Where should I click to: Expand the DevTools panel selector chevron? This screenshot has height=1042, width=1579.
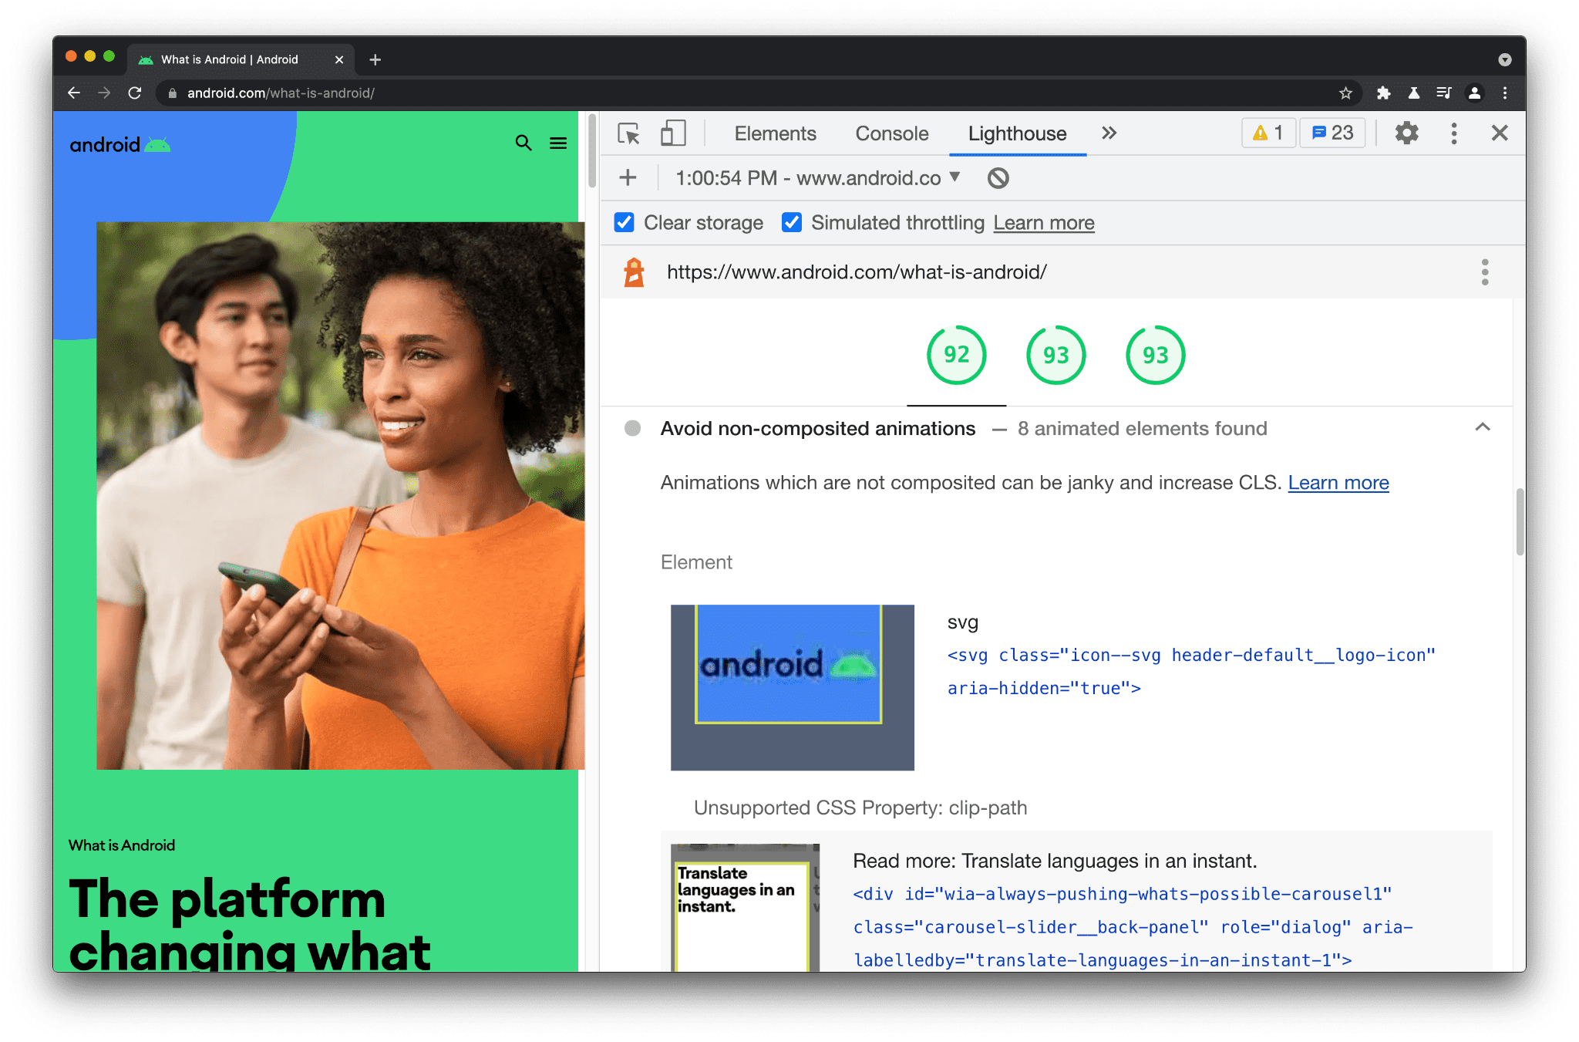[1109, 133]
